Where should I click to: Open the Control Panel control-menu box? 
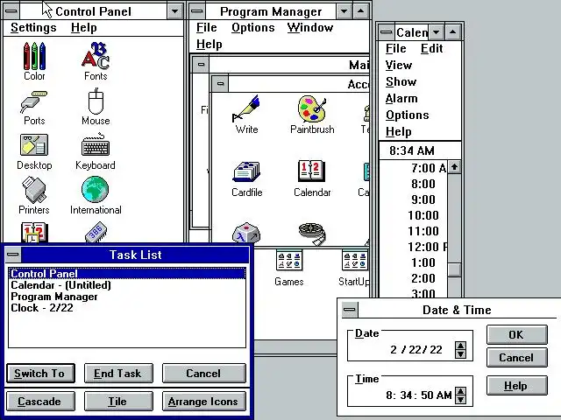coord(11,11)
